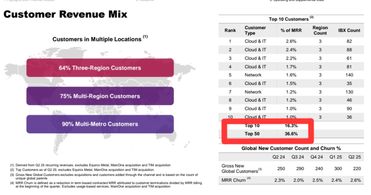Click the 'Customer Type' column header
The width and height of the screenshot is (371, 195).
point(255,30)
